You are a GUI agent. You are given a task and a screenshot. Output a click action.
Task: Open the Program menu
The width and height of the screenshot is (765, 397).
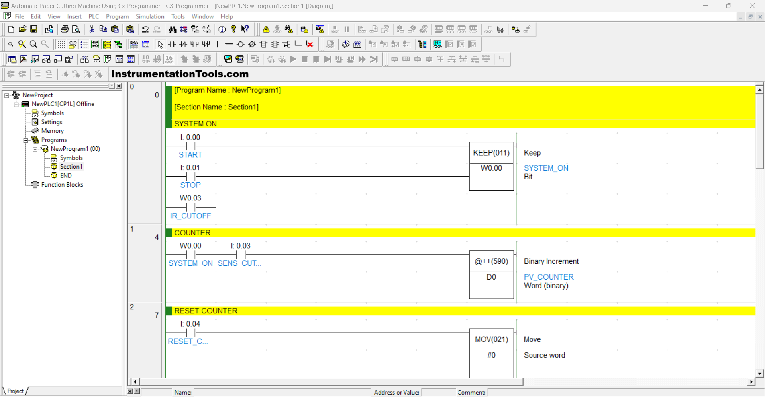click(117, 16)
